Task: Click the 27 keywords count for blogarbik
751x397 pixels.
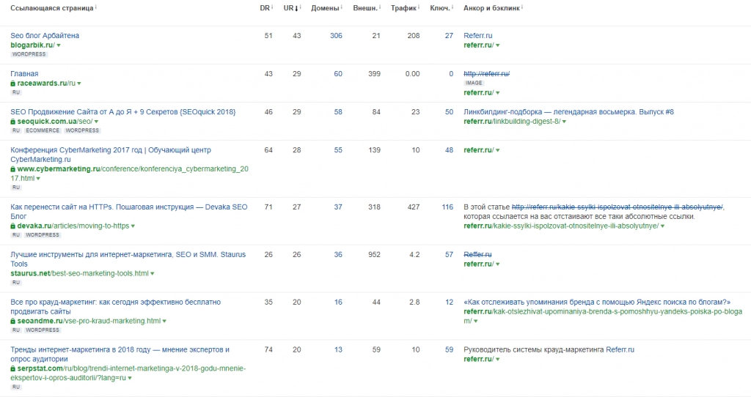Action: click(449, 35)
